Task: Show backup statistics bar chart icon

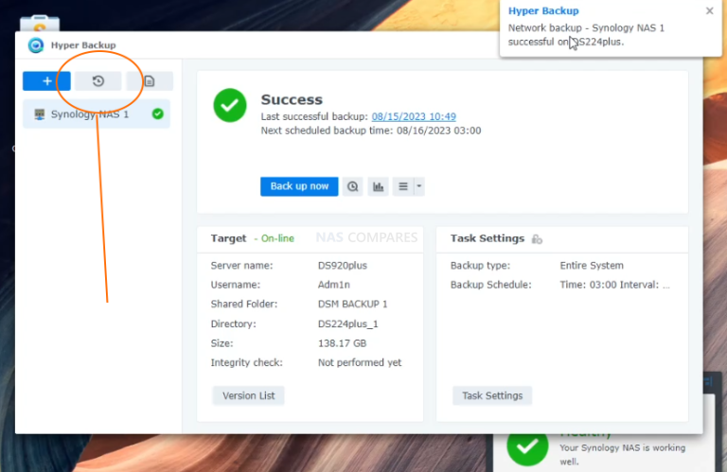Action: pos(379,186)
